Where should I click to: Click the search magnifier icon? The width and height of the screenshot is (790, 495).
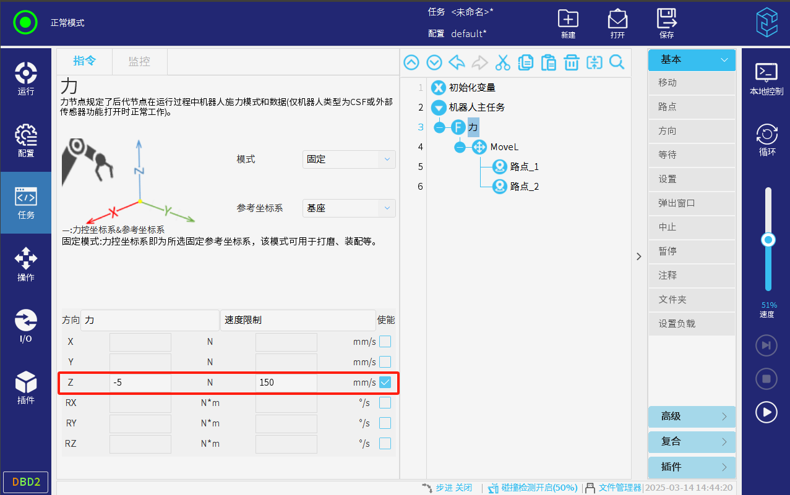617,62
